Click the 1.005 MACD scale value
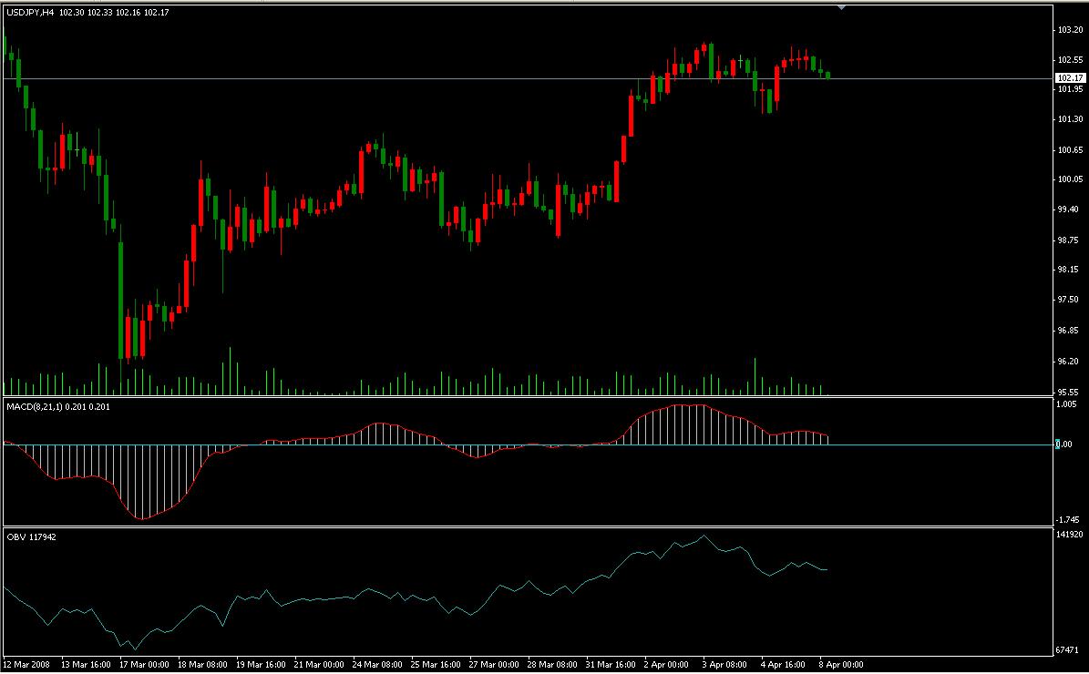This screenshot has height=674, width=1089. pyautogui.click(x=1067, y=403)
